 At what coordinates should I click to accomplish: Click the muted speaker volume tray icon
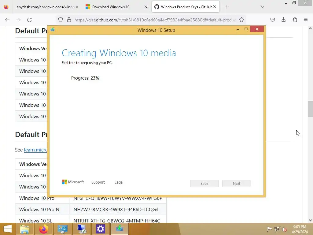pos(284,229)
